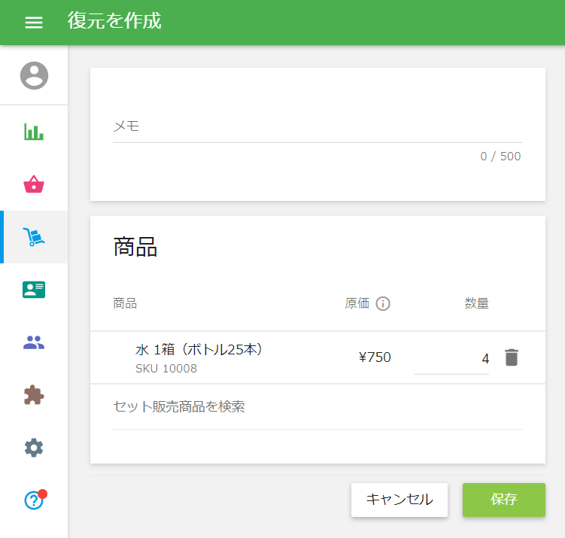Click the green 保存 button

point(504,500)
